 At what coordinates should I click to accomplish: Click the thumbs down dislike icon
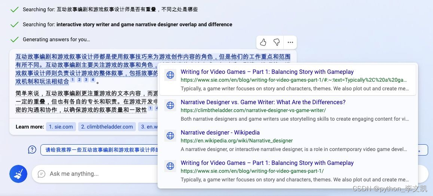click(x=277, y=42)
